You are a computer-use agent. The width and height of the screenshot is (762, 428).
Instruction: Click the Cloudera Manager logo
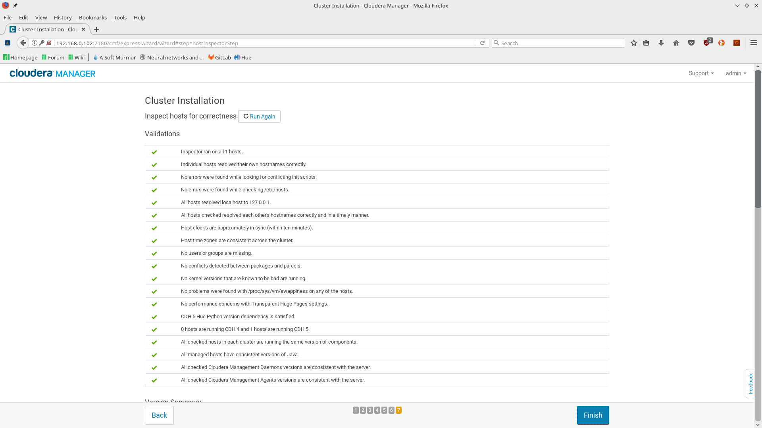pyautogui.click(x=52, y=73)
